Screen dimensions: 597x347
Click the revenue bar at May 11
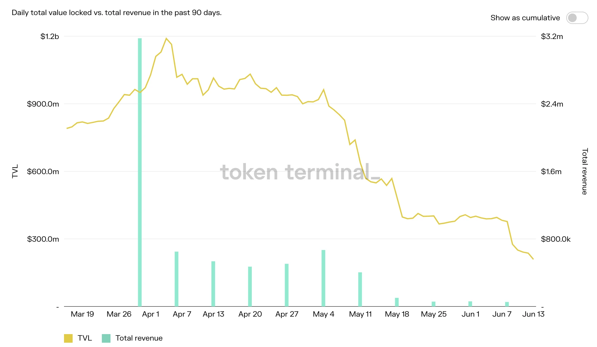click(360, 289)
